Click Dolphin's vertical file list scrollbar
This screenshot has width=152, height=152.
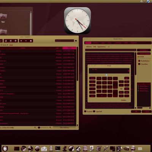tap(78, 63)
